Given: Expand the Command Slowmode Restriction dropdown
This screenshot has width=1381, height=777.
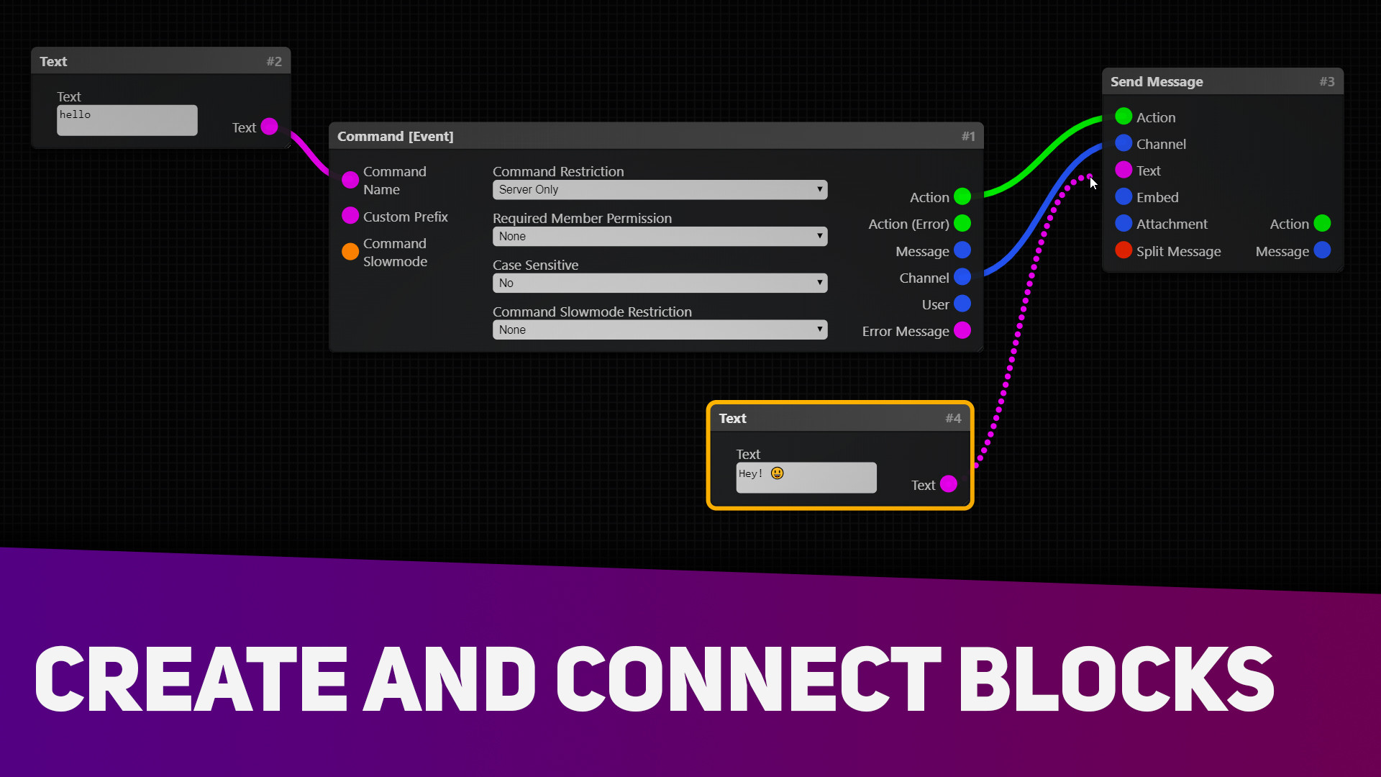Looking at the screenshot, I should [x=658, y=330].
